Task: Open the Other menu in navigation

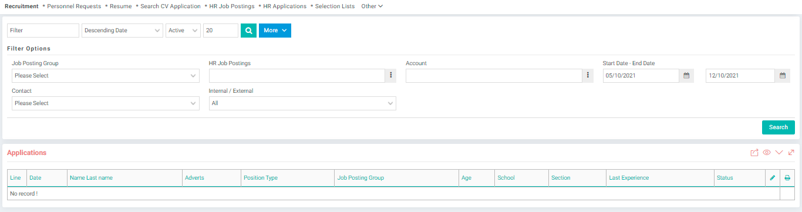Action: pos(372,6)
